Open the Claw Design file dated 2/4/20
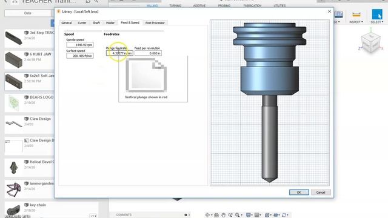Viewport: 388px width, 218px height. 29,124
